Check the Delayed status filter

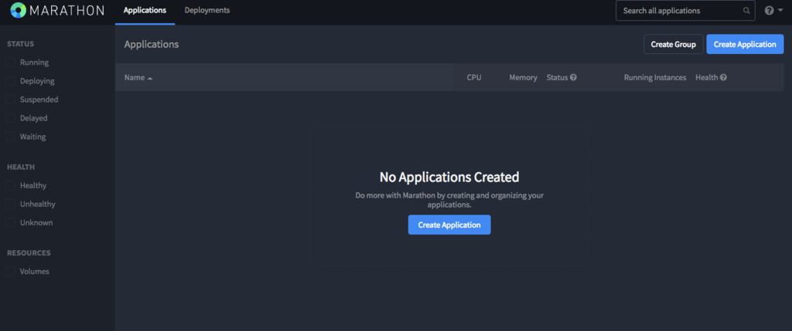(x=10, y=118)
